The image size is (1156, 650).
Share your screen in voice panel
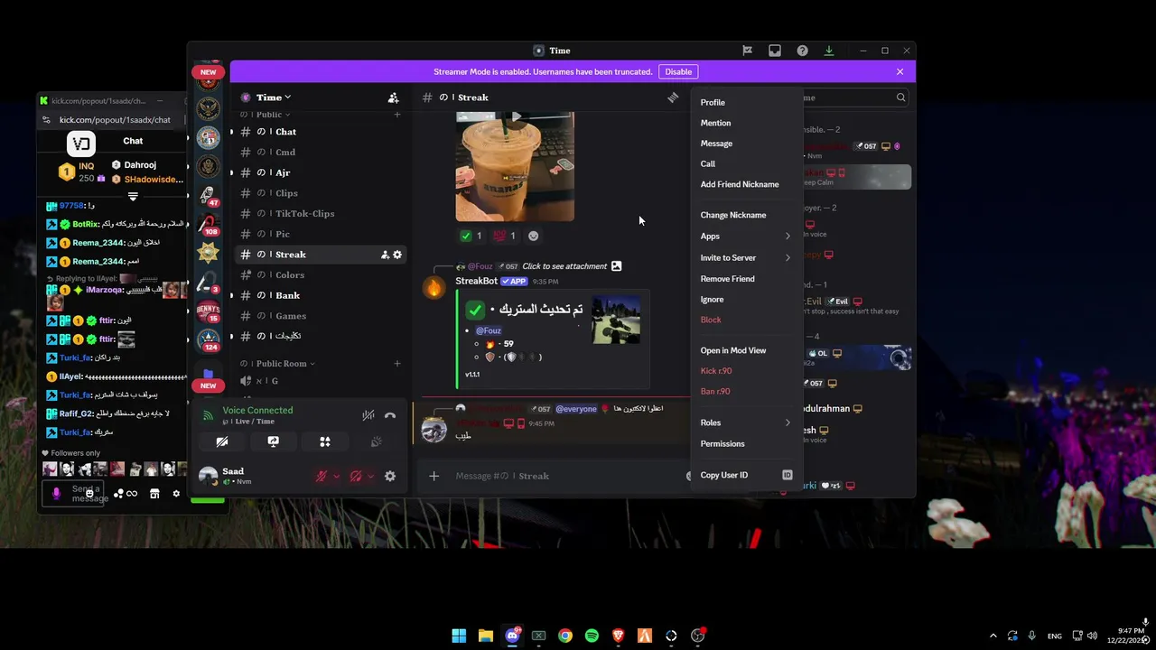[x=274, y=441]
